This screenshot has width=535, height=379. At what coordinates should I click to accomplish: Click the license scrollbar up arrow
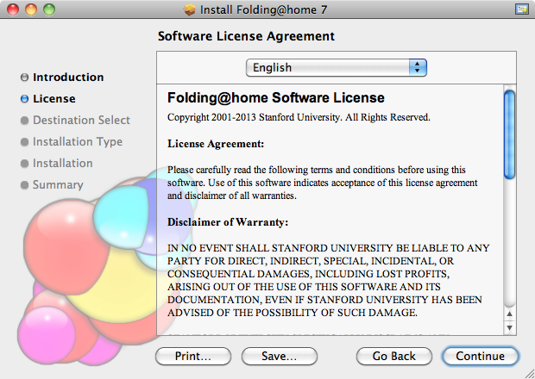point(509,314)
